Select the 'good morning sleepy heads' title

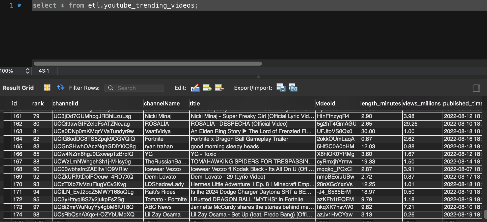point(252,147)
